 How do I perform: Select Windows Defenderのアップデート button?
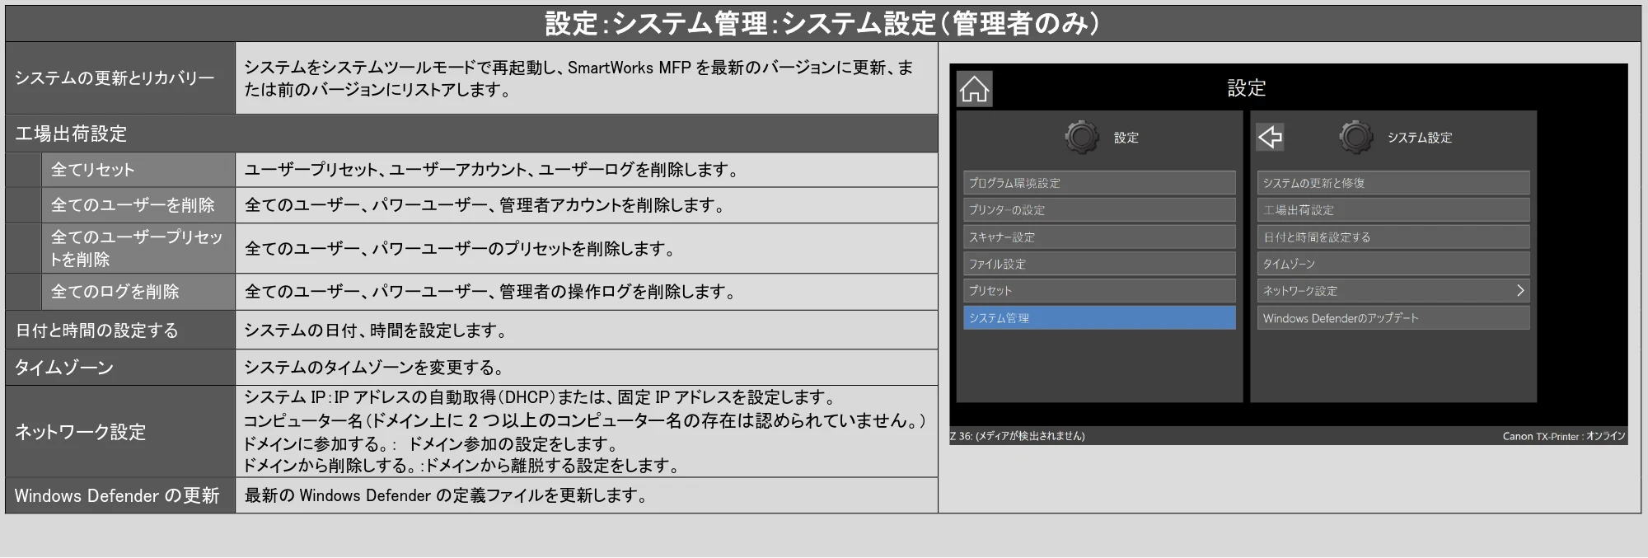pos(1393,318)
